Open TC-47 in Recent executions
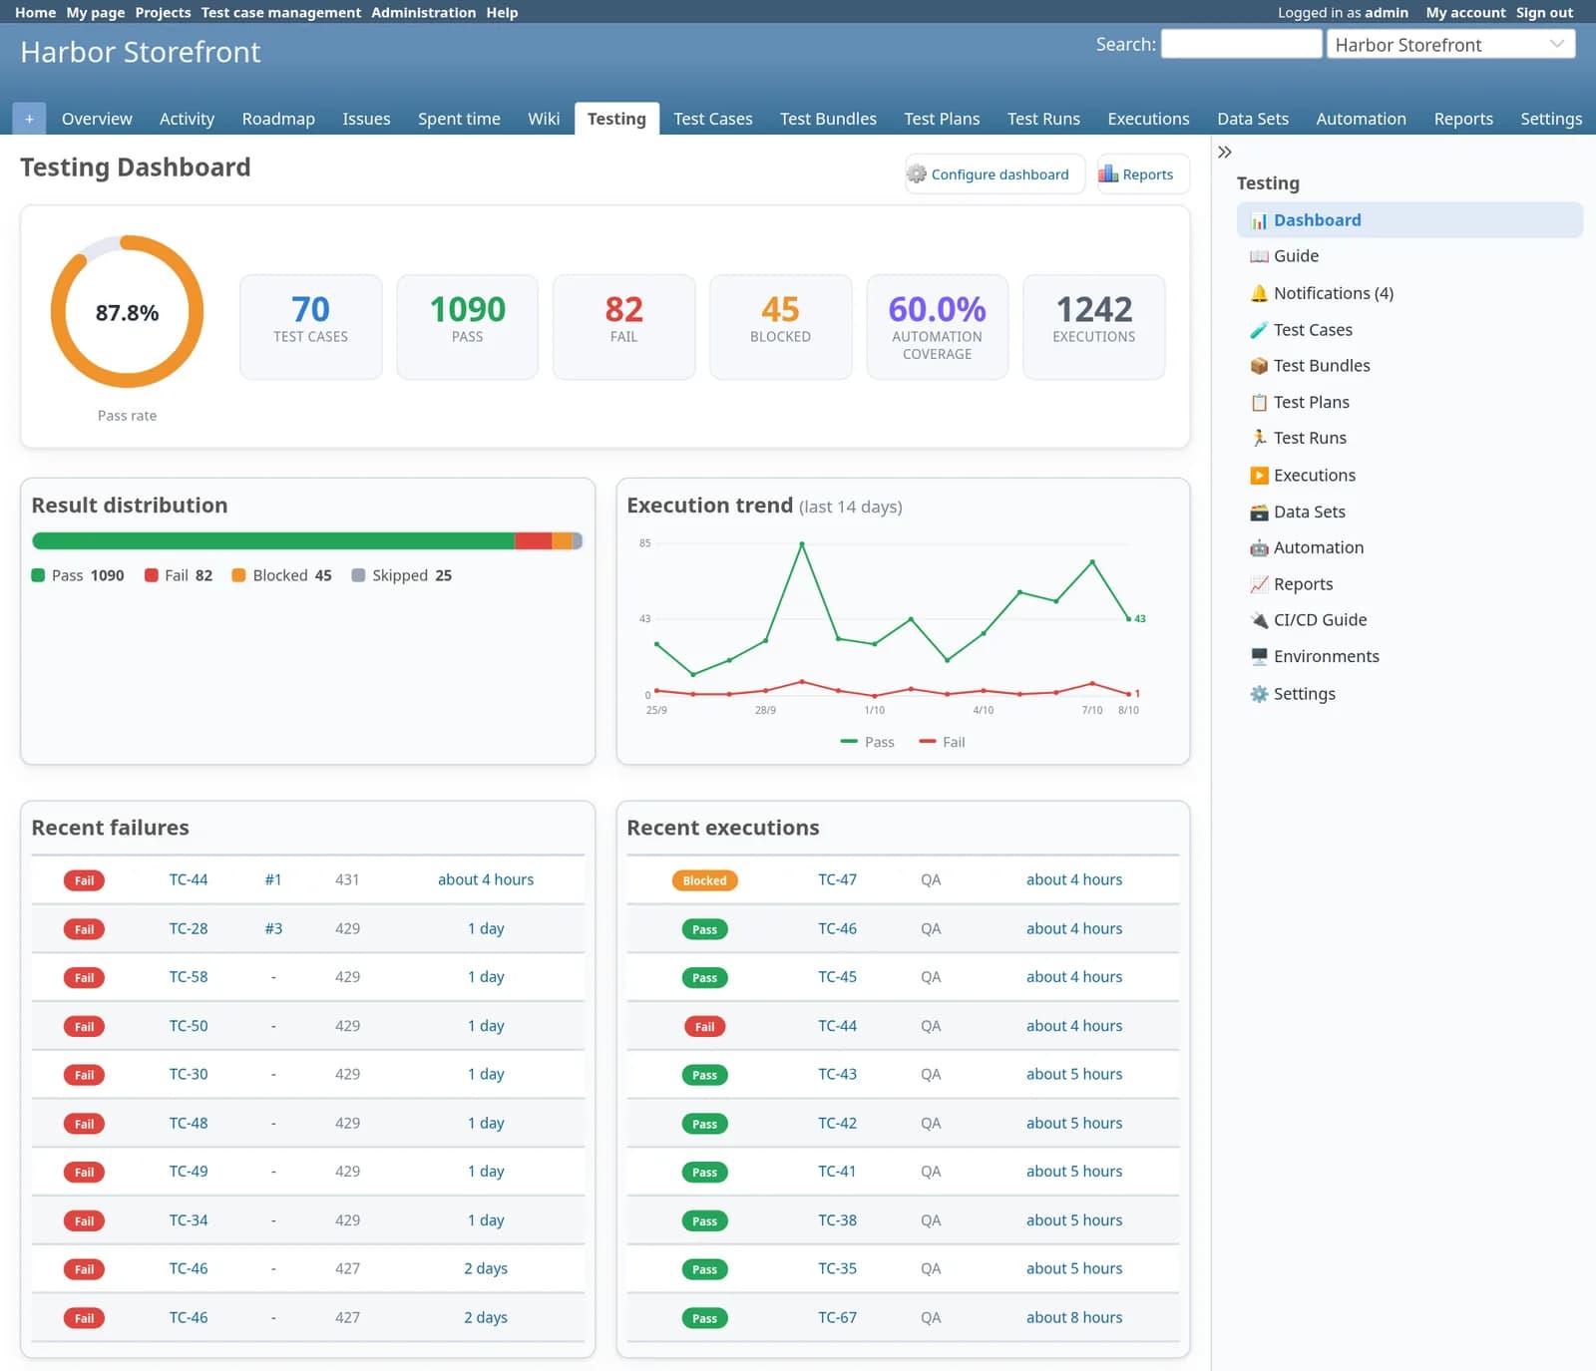 [x=837, y=879]
